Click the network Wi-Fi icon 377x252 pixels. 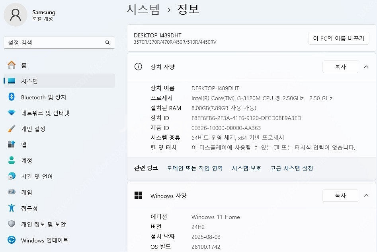click(x=11, y=112)
